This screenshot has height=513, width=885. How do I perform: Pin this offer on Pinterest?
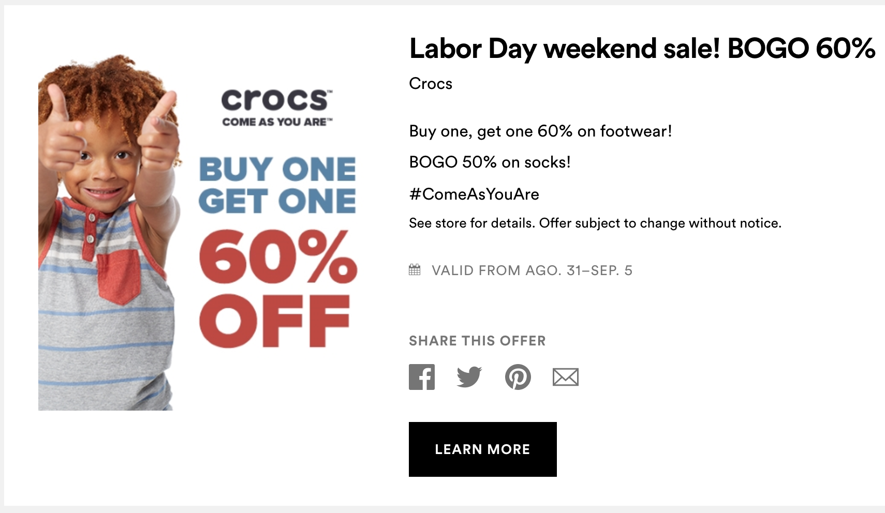click(518, 377)
